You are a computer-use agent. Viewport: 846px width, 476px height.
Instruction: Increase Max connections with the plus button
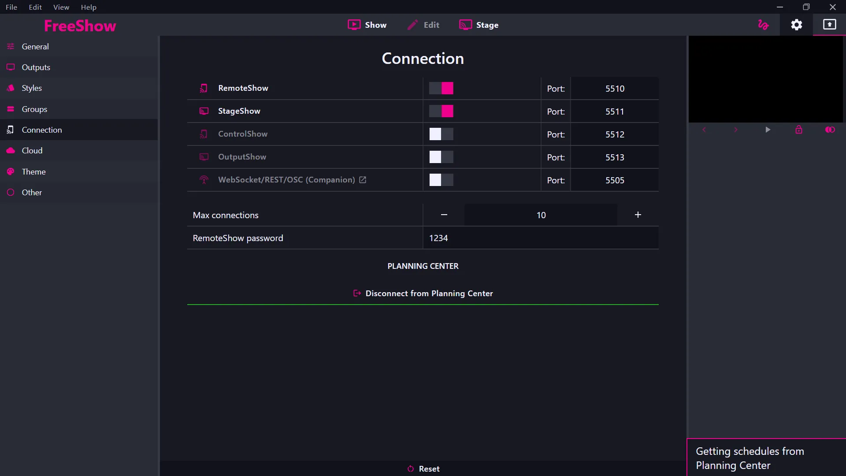[x=638, y=215]
